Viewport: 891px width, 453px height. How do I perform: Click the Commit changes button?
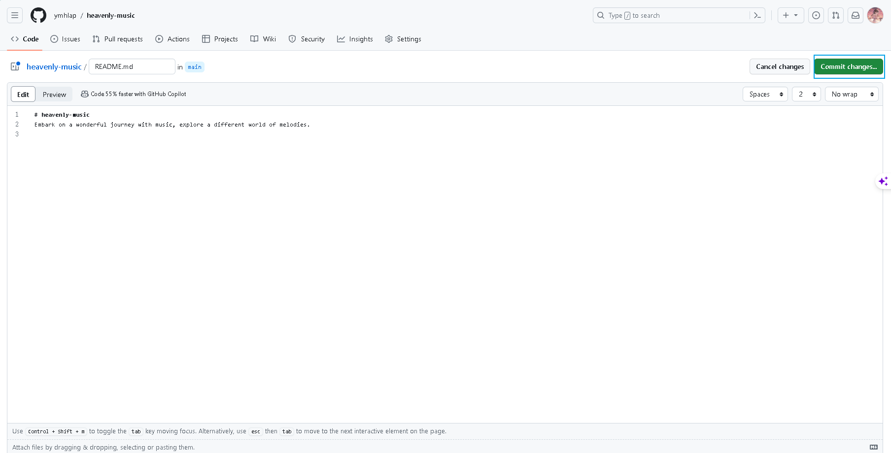848,66
